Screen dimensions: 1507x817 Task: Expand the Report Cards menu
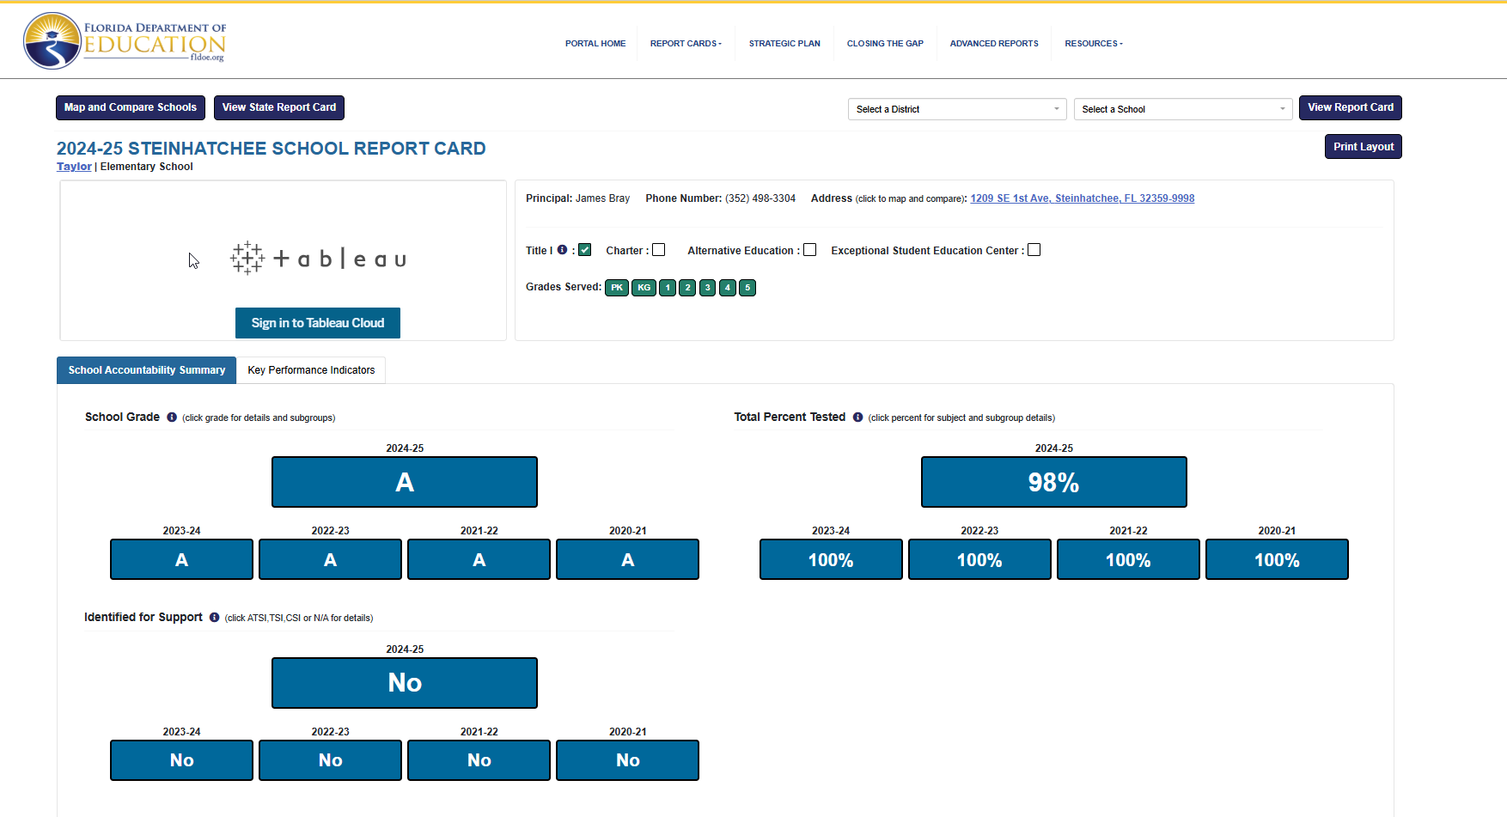pos(686,44)
